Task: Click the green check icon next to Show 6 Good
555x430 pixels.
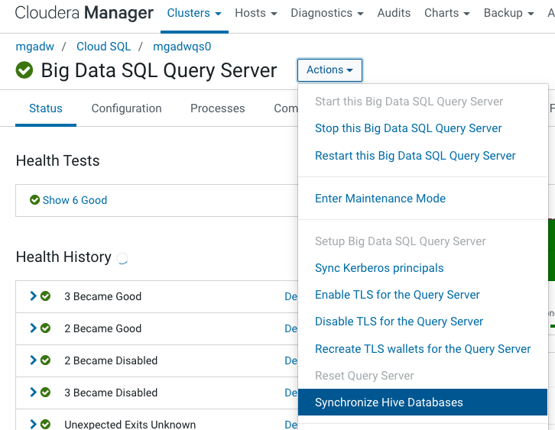Action: click(x=34, y=200)
